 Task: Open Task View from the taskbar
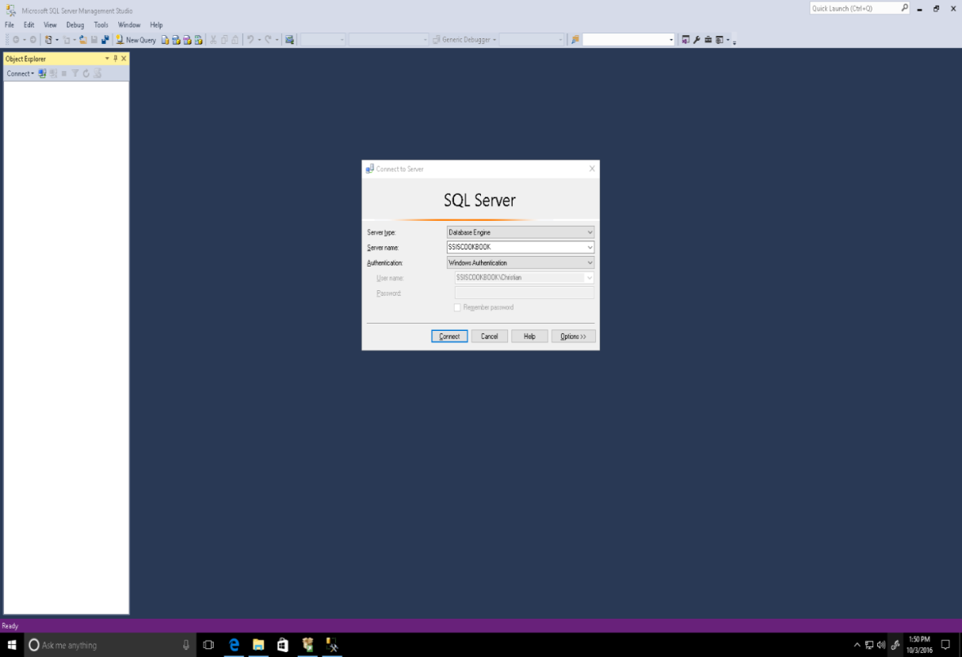pos(209,645)
